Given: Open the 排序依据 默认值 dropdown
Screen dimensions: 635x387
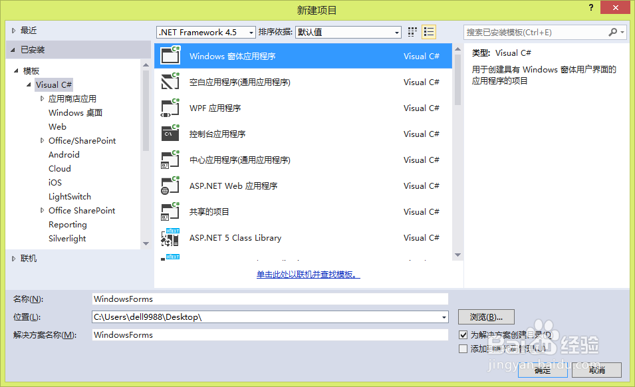Looking at the screenshot, I should click(348, 32).
